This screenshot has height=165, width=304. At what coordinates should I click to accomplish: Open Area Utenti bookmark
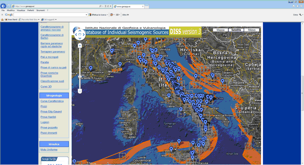[11, 20]
